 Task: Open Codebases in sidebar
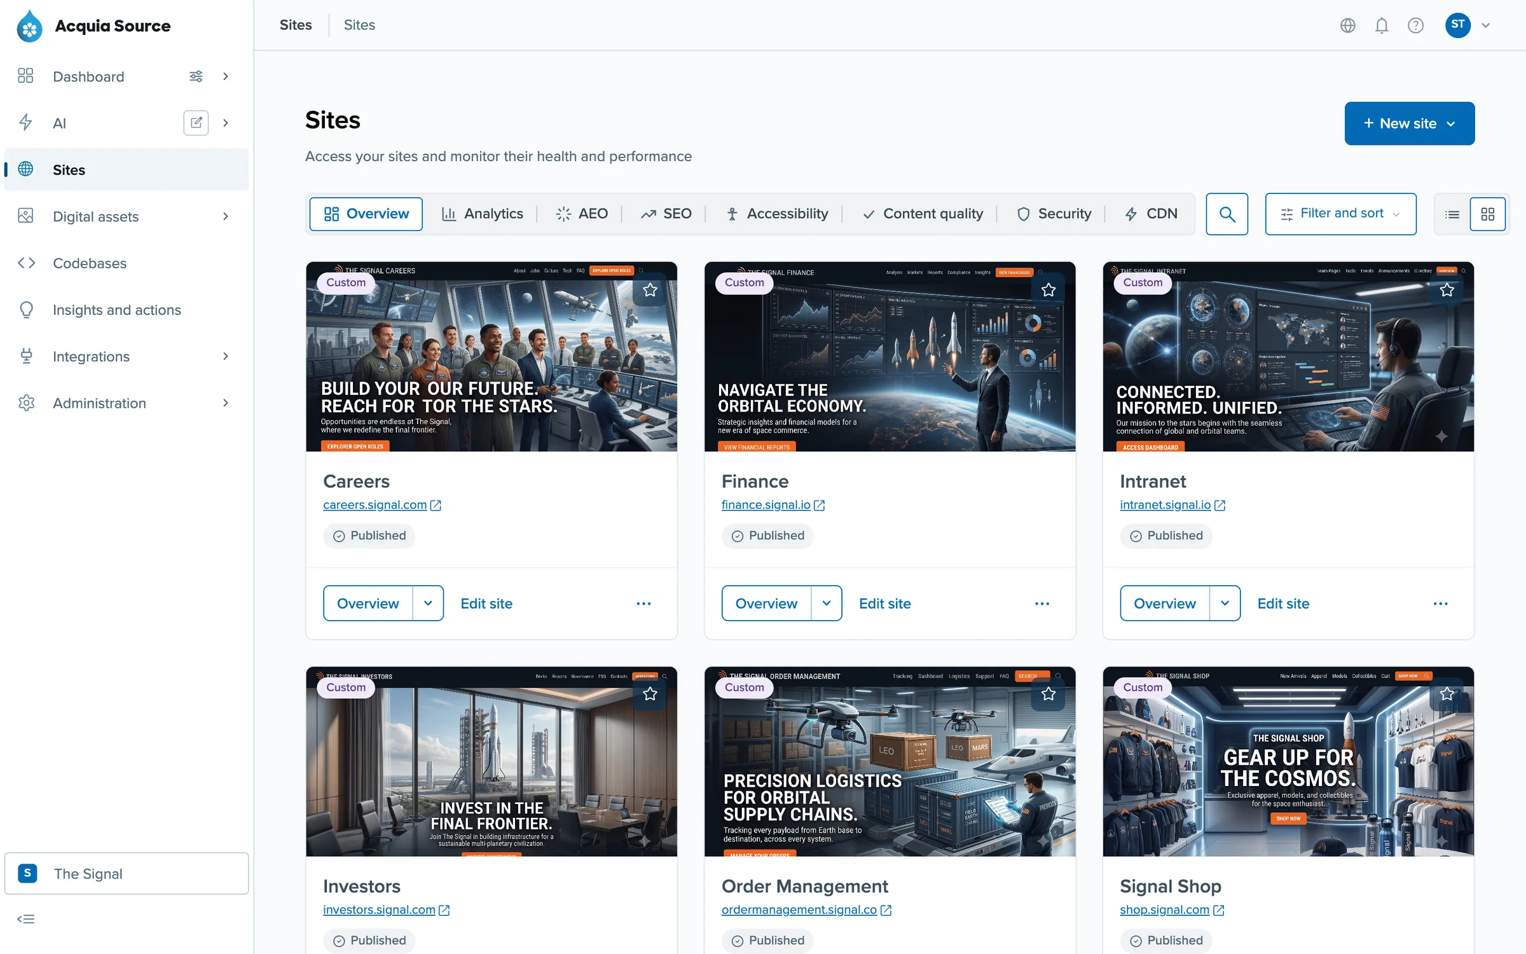[x=90, y=263]
